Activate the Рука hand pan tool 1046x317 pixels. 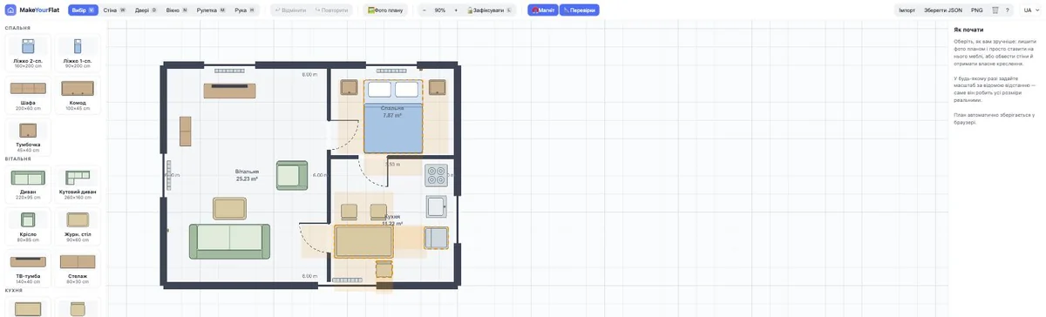245,10
